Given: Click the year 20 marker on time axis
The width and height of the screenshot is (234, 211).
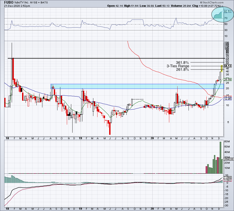Looking at the screenshot, I should coord(152,138).
